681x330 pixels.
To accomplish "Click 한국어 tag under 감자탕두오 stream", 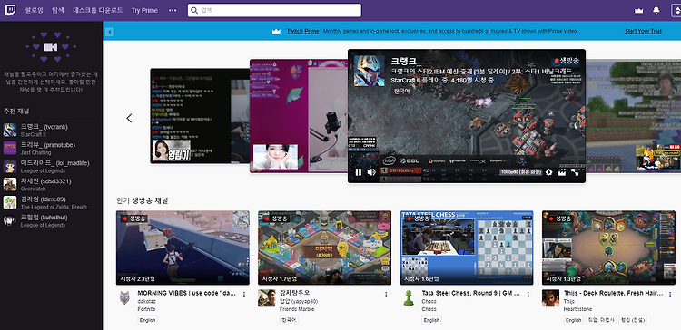I will pos(289,320).
